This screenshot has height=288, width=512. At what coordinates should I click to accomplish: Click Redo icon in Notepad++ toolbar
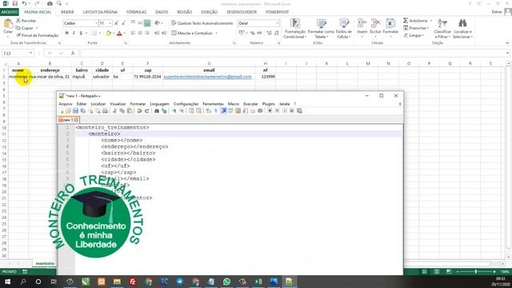147,110
